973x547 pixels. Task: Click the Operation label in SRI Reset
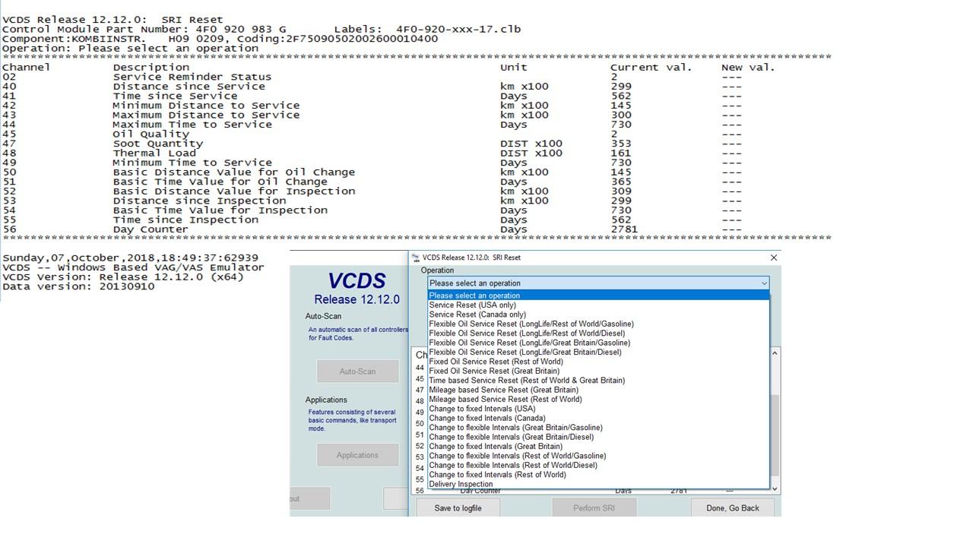[437, 270]
